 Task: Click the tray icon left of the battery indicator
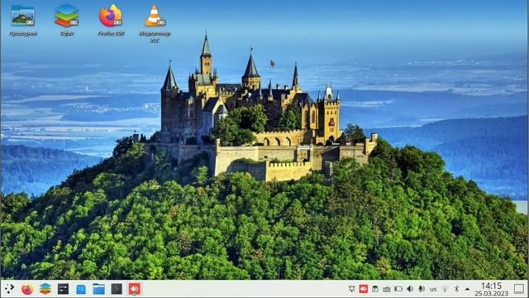[387, 289]
